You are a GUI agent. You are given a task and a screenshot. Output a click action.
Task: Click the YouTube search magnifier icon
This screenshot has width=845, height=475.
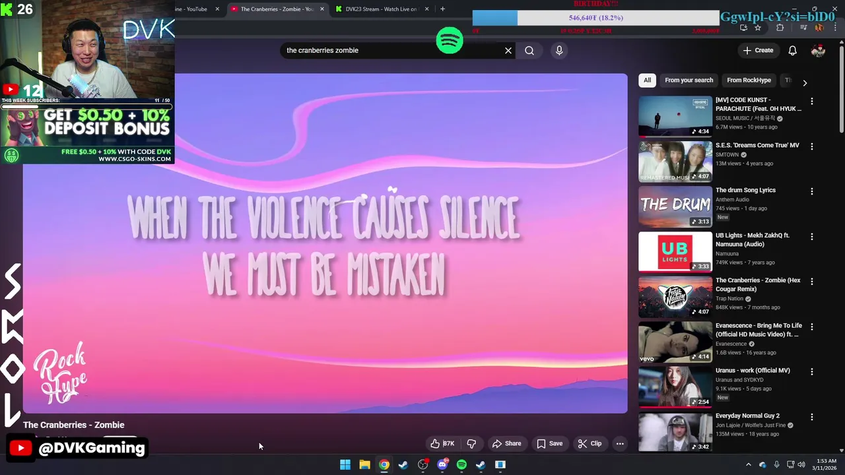point(529,50)
